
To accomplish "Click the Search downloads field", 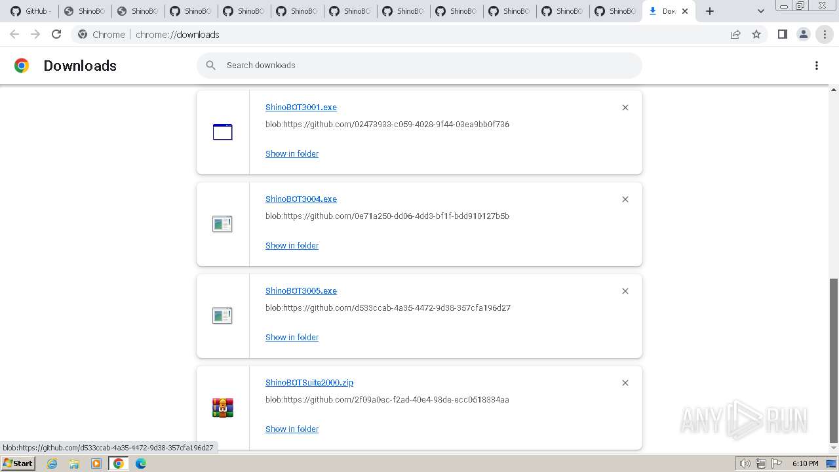I will pyautogui.click(x=419, y=66).
